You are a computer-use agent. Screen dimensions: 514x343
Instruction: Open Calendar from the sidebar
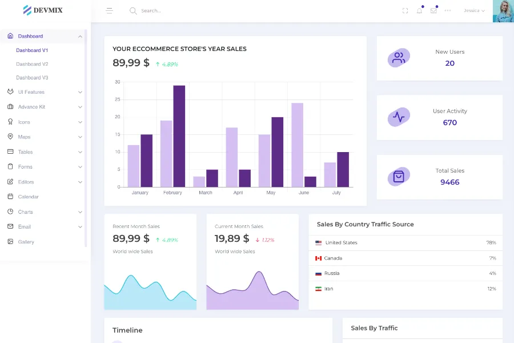pyautogui.click(x=28, y=197)
